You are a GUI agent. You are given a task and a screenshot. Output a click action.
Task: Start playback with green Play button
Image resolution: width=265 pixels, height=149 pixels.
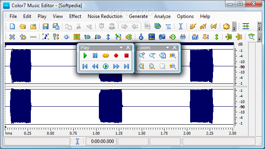[x=85, y=56]
